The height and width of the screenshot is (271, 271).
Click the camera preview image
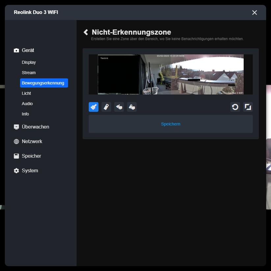click(x=171, y=74)
